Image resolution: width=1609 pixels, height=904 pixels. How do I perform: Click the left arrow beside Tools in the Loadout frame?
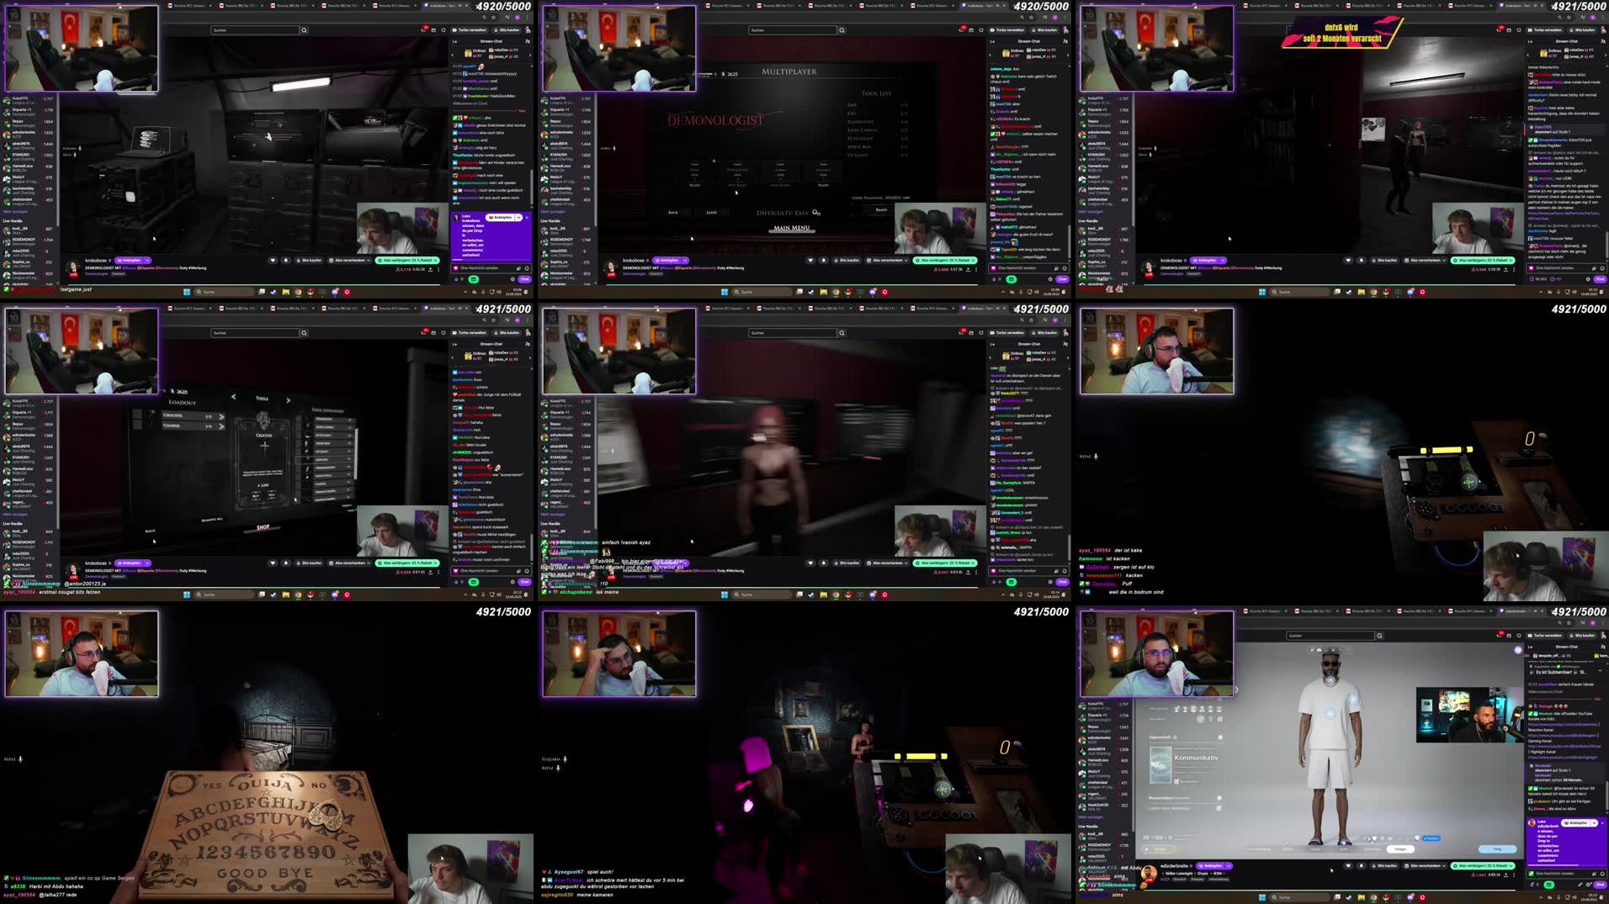pos(234,396)
